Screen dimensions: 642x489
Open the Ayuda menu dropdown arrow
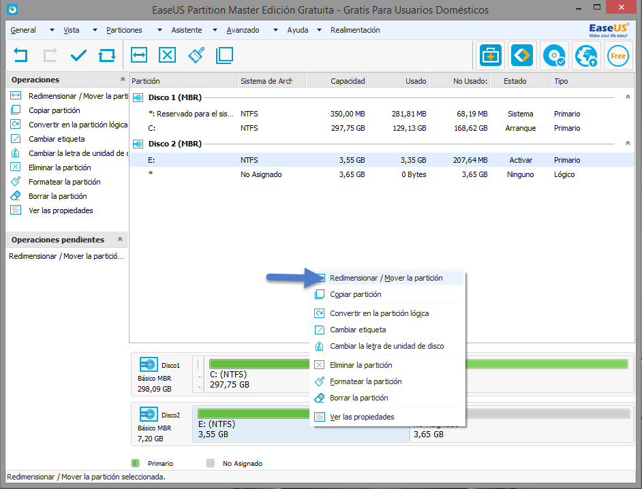[x=320, y=30]
